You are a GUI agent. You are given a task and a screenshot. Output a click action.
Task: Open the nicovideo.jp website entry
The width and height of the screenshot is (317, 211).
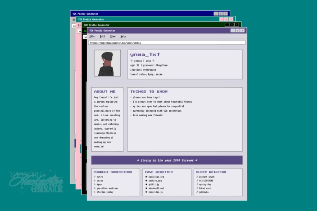(154, 192)
